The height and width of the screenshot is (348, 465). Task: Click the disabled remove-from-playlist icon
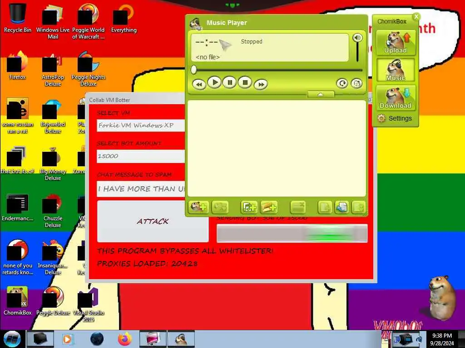pos(298,207)
